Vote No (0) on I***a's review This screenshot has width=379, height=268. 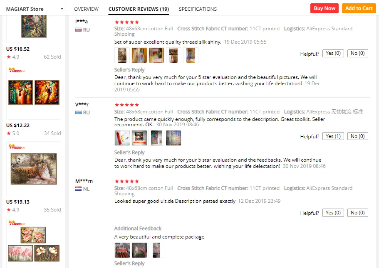tap(357, 53)
